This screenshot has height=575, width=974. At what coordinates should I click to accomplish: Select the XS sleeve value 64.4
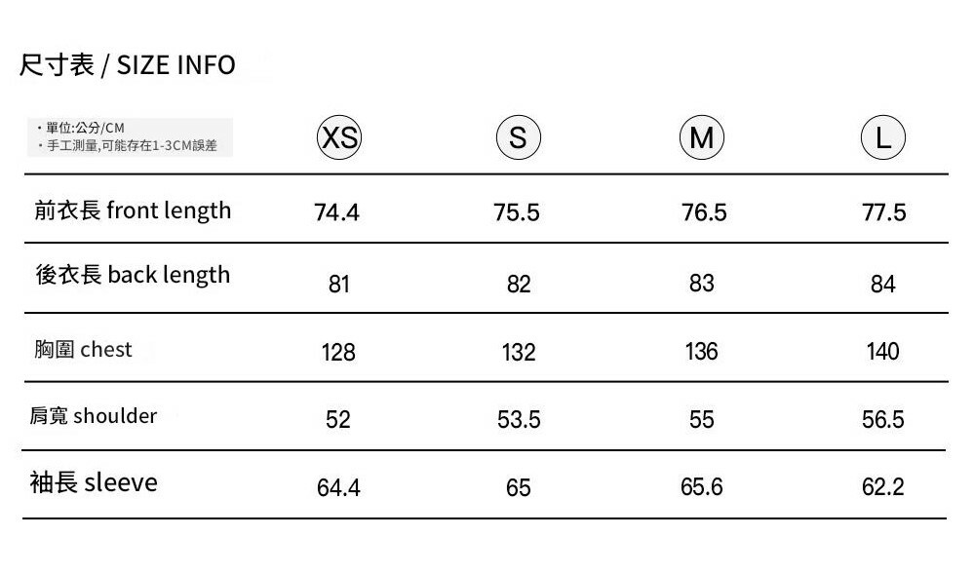coord(338,486)
